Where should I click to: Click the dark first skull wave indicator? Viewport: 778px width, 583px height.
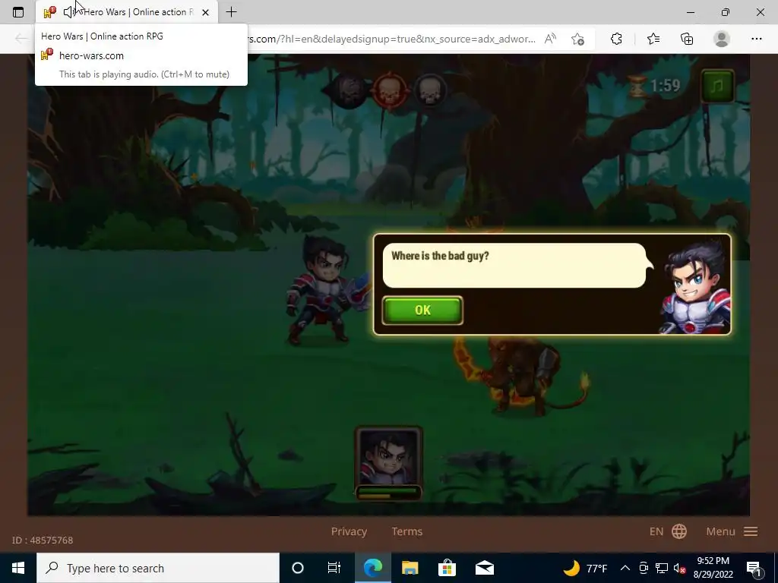pos(349,90)
